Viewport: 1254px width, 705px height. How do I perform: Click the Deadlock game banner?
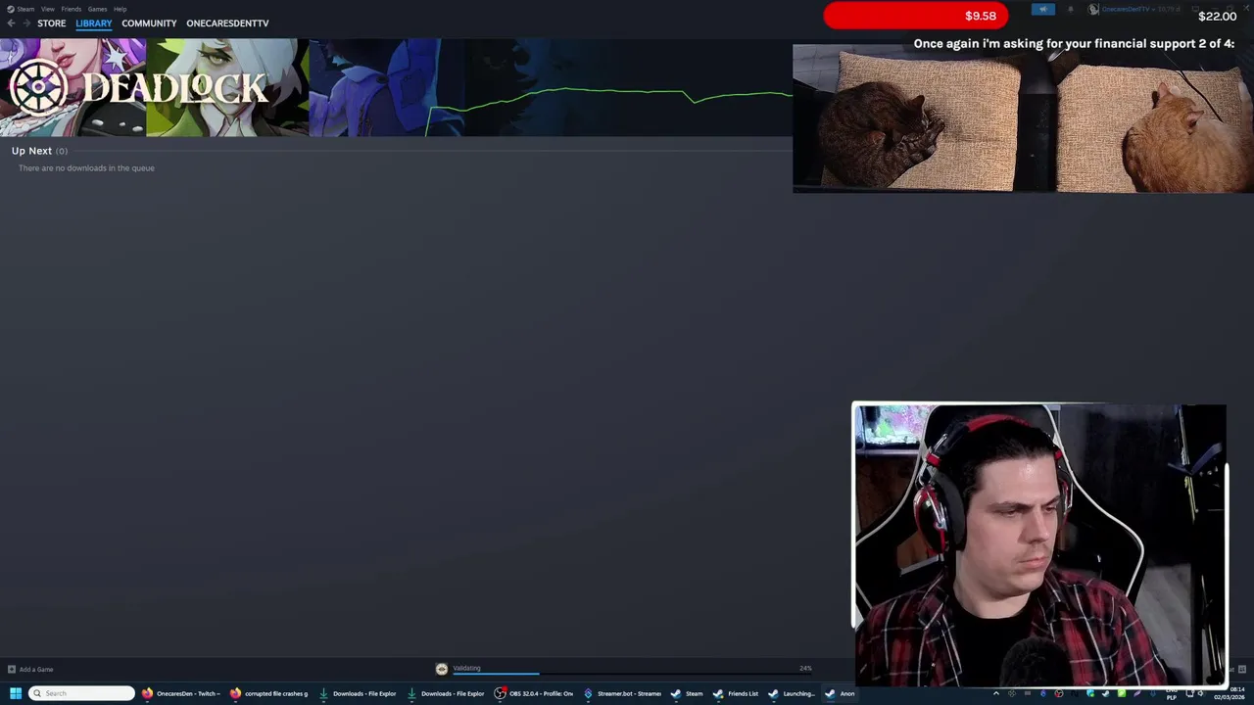pos(154,87)
